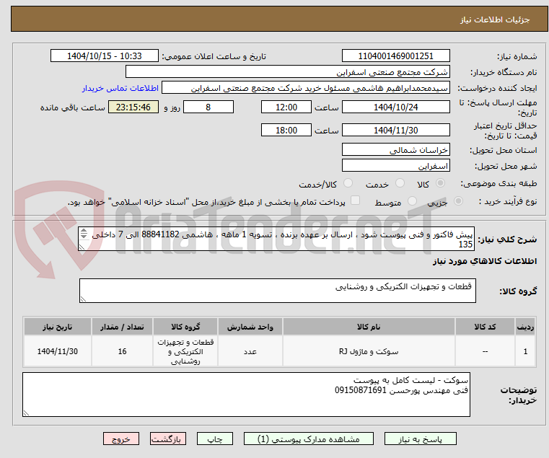The width and height of the screenshot is (549, 458).
Task: Click the اطلاعات کالاهای مورد نیاز heading
Action: tap(485, 261)
